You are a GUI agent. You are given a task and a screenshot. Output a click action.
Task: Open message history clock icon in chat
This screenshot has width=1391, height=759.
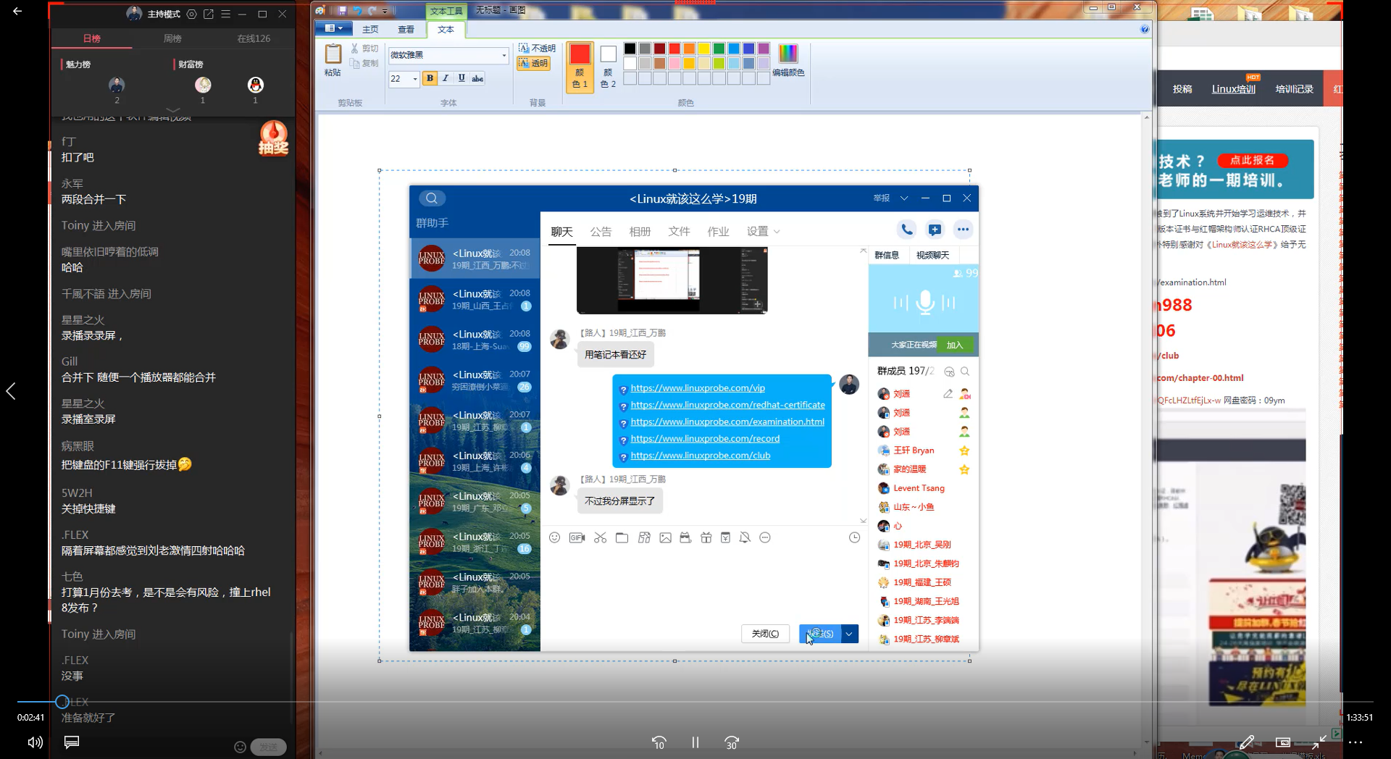pos(854,537)
